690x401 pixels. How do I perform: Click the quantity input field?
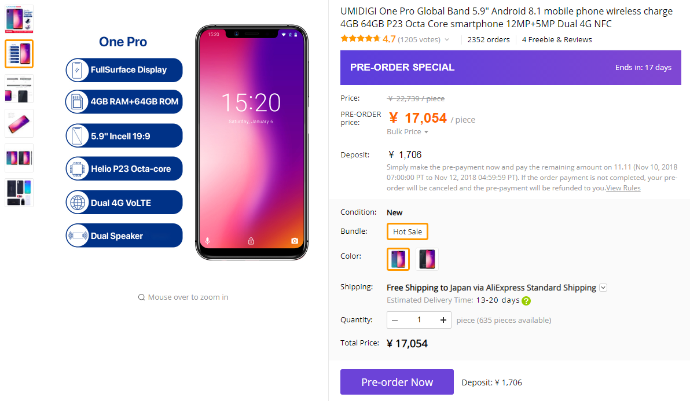[419, 320]
